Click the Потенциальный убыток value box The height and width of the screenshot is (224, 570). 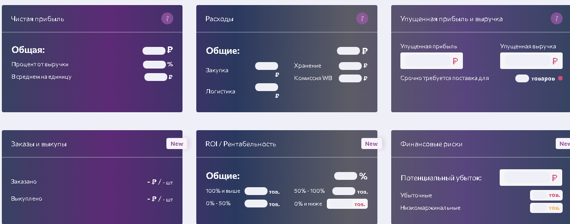[x=530, y=178]
